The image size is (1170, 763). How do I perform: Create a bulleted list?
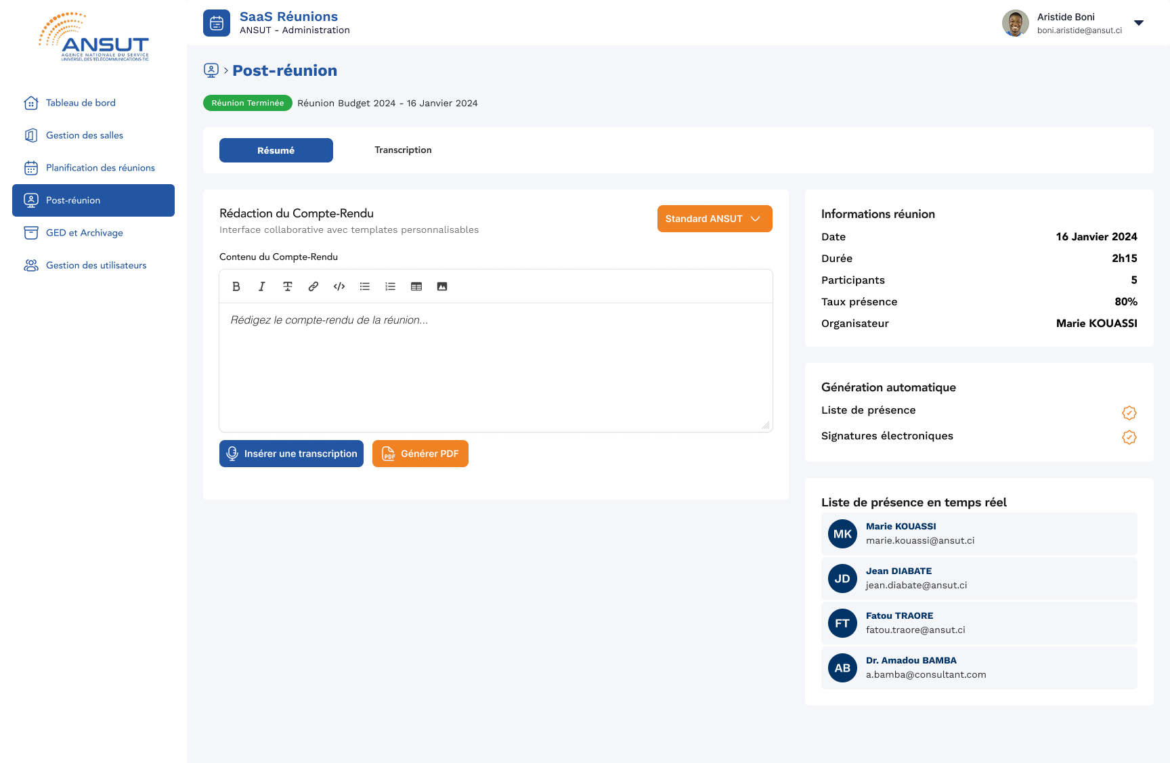coord(365,286)
